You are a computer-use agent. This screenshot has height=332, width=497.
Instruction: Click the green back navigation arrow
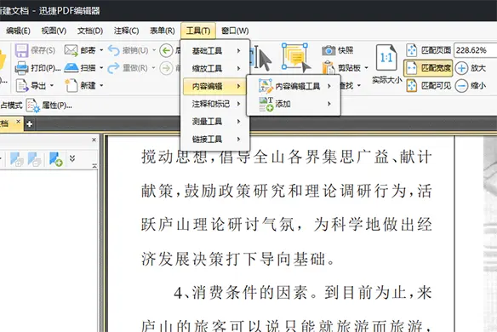pos(166,51)
